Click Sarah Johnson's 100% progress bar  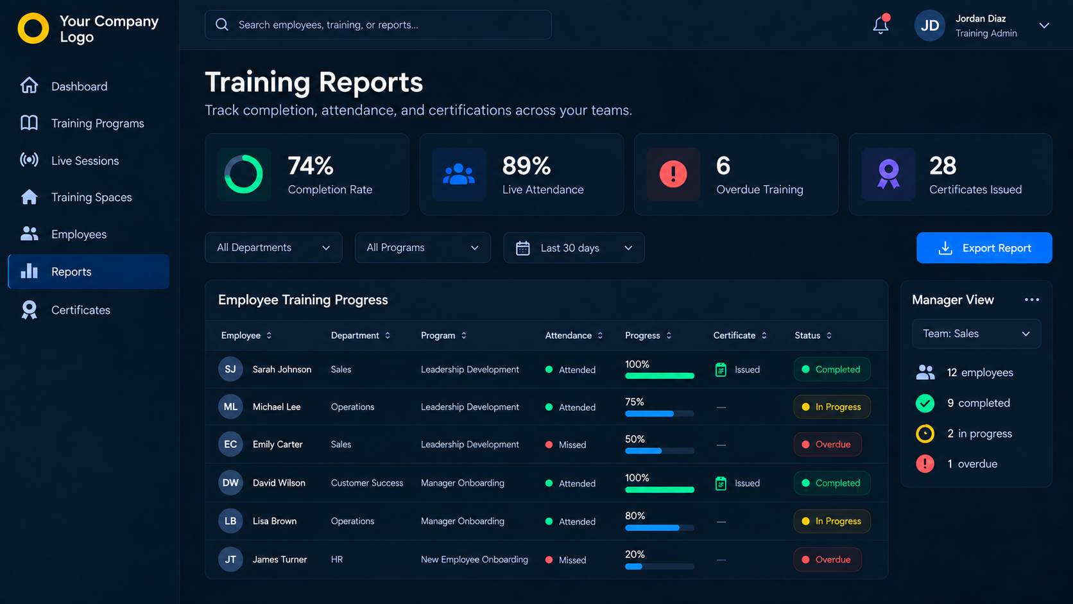[660, 375]
